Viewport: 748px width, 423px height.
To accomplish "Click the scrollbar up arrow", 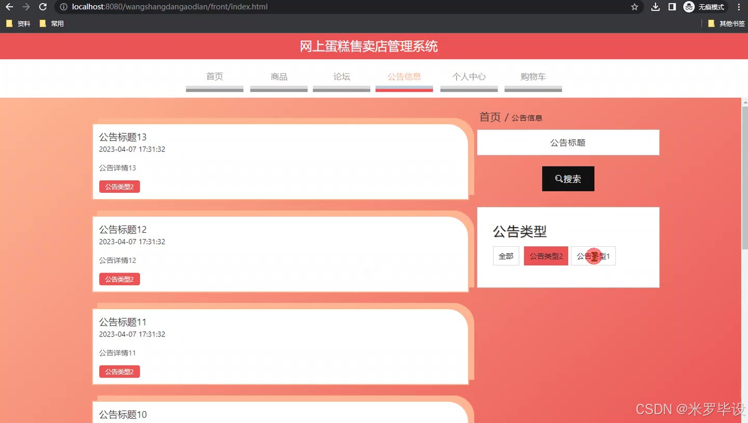I will point(744,102).
